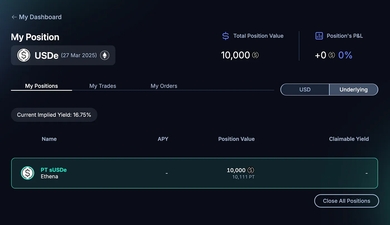This screenshot has height=225, width=390.
Task: Click the coin icon next to 10,000 total
Action: tap(255, 55)
